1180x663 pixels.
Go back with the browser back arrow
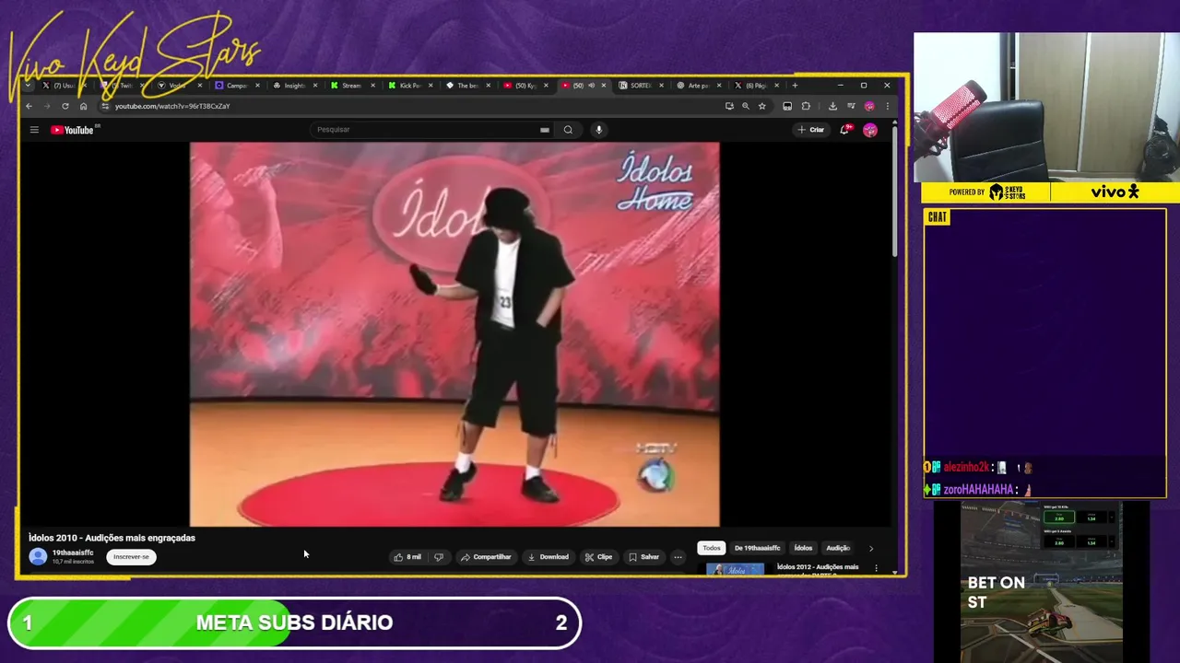pyautogui.click(x=29, y=106)
